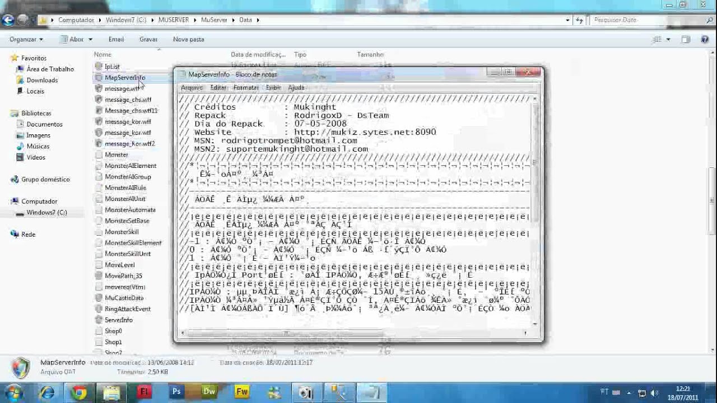
Task: Change view with the views icon
Action: pos(657,39)
